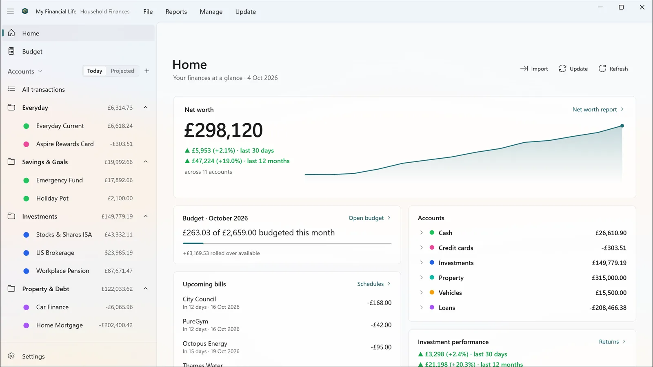Screen dimensions: 653x367
Task: Click the chevron next to Open budget
Action: [389, 218]
